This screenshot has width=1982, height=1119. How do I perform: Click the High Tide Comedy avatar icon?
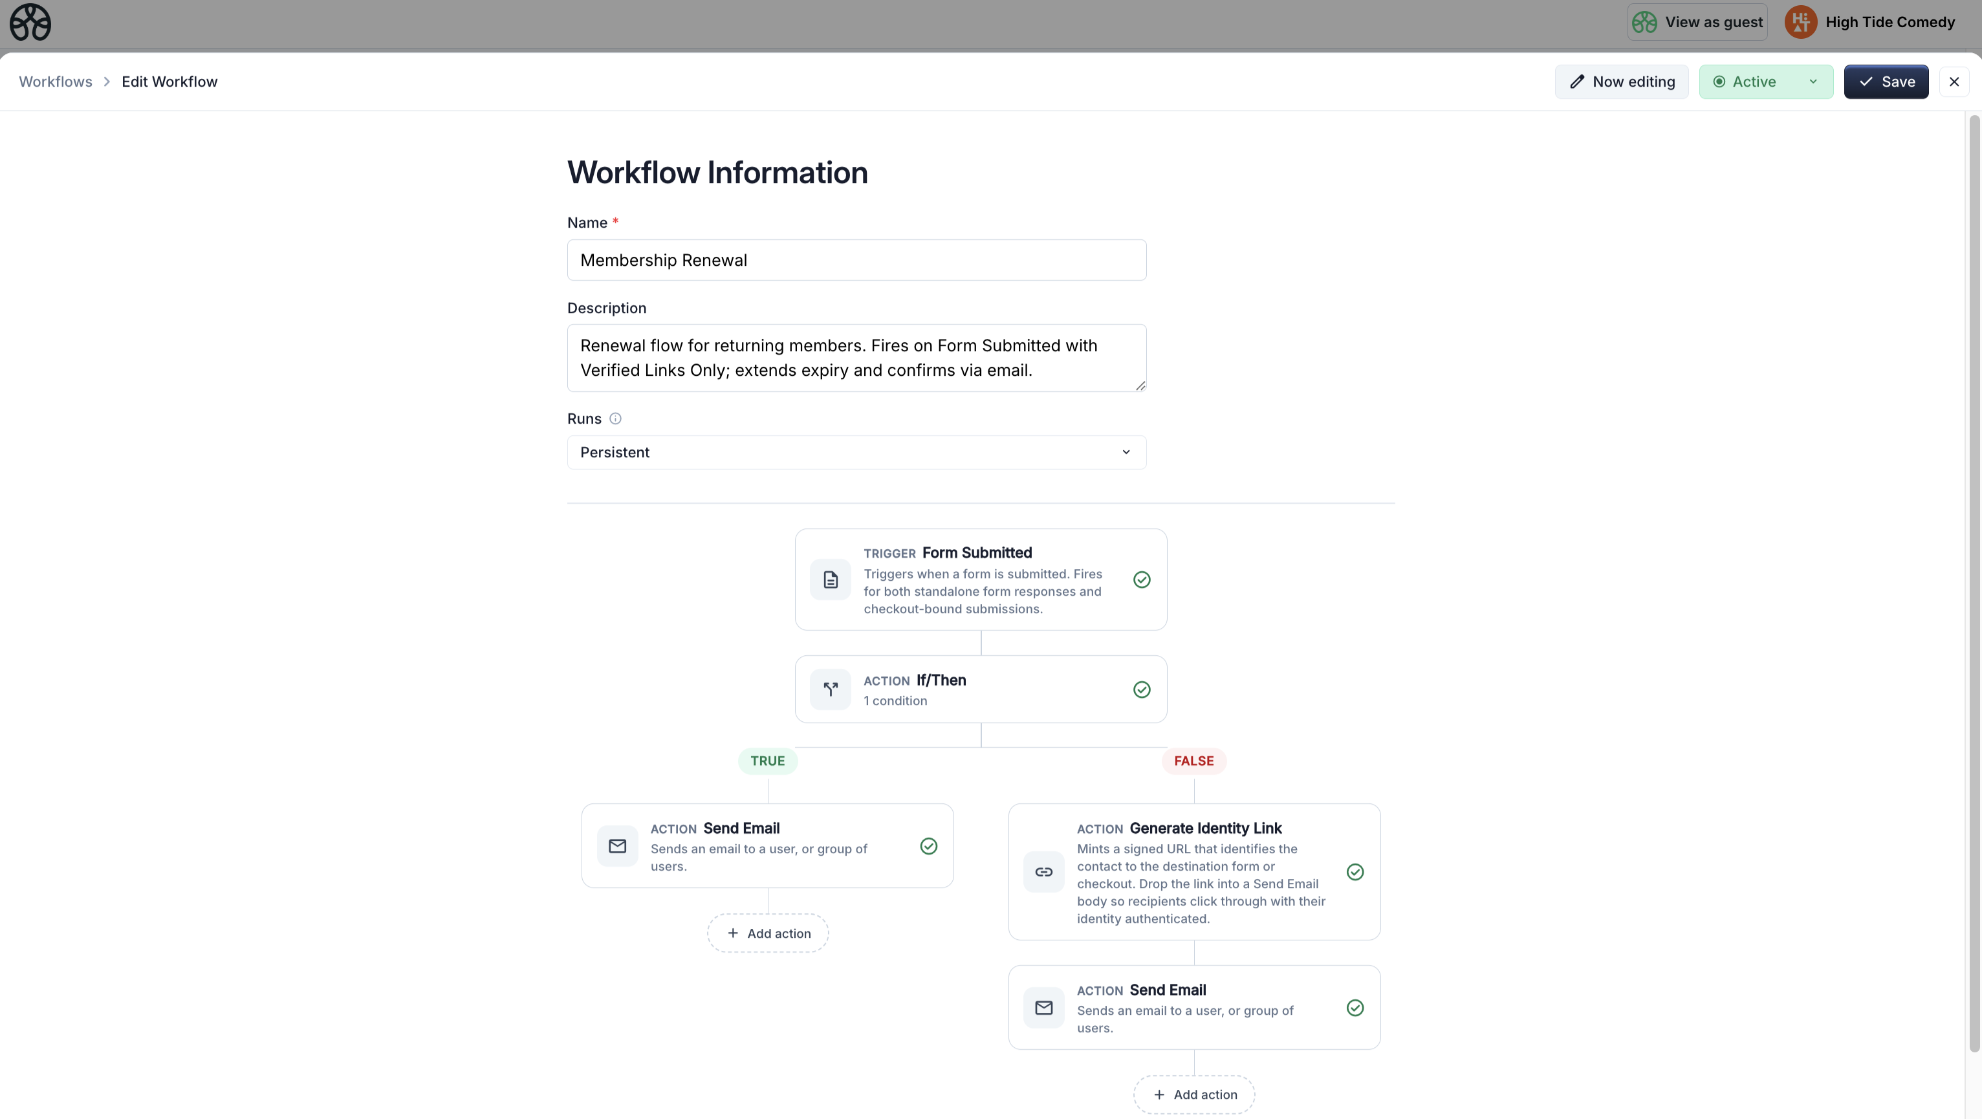[x=1800, y=23]
